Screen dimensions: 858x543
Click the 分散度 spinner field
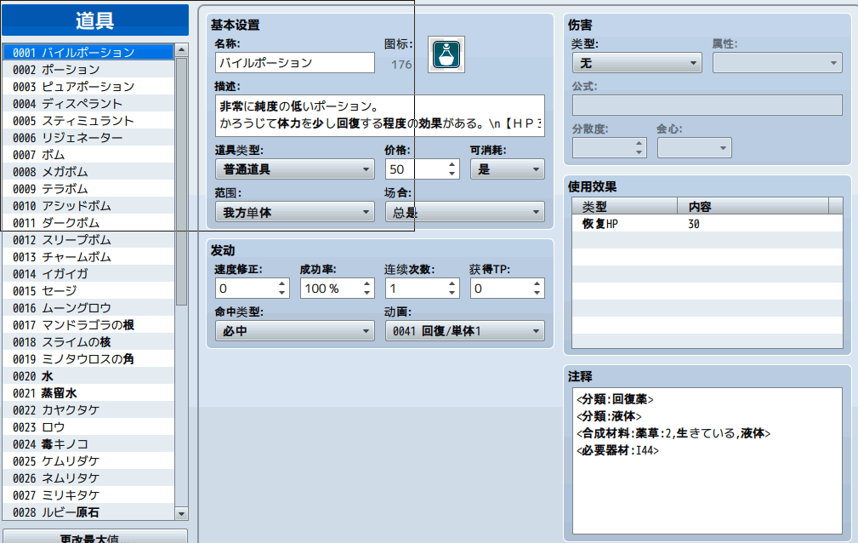(609, 148)
